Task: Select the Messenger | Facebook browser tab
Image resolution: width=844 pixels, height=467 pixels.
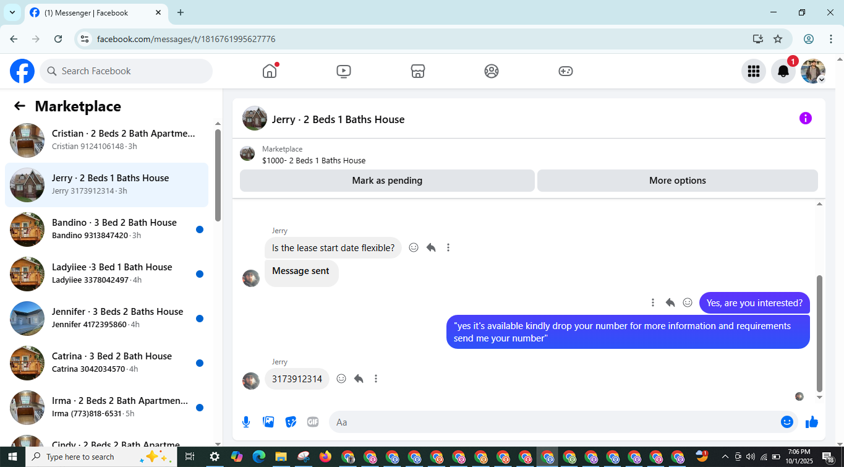Action: [x=96, y=12]
